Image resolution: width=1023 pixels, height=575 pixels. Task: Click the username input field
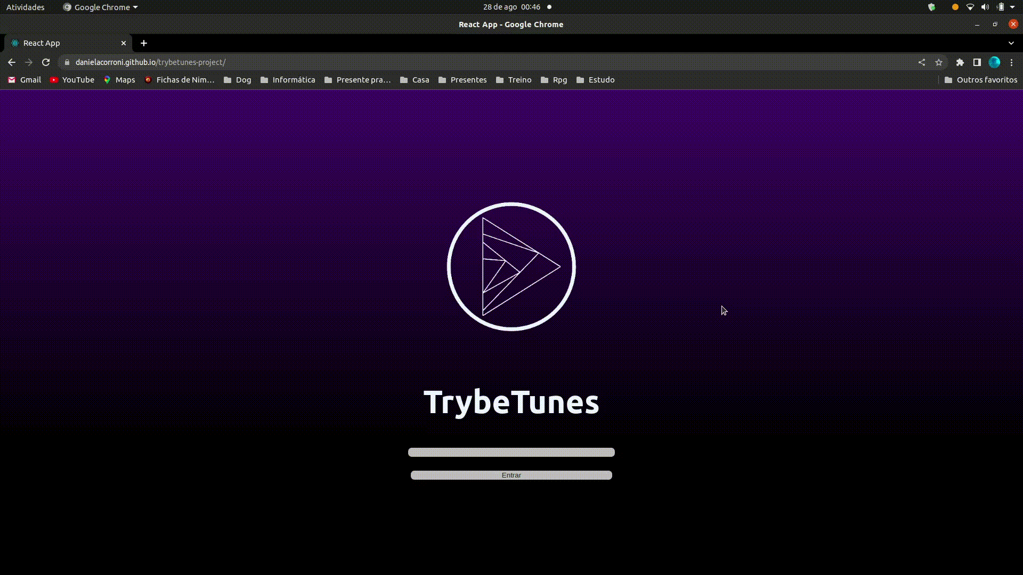coord(511,452)
